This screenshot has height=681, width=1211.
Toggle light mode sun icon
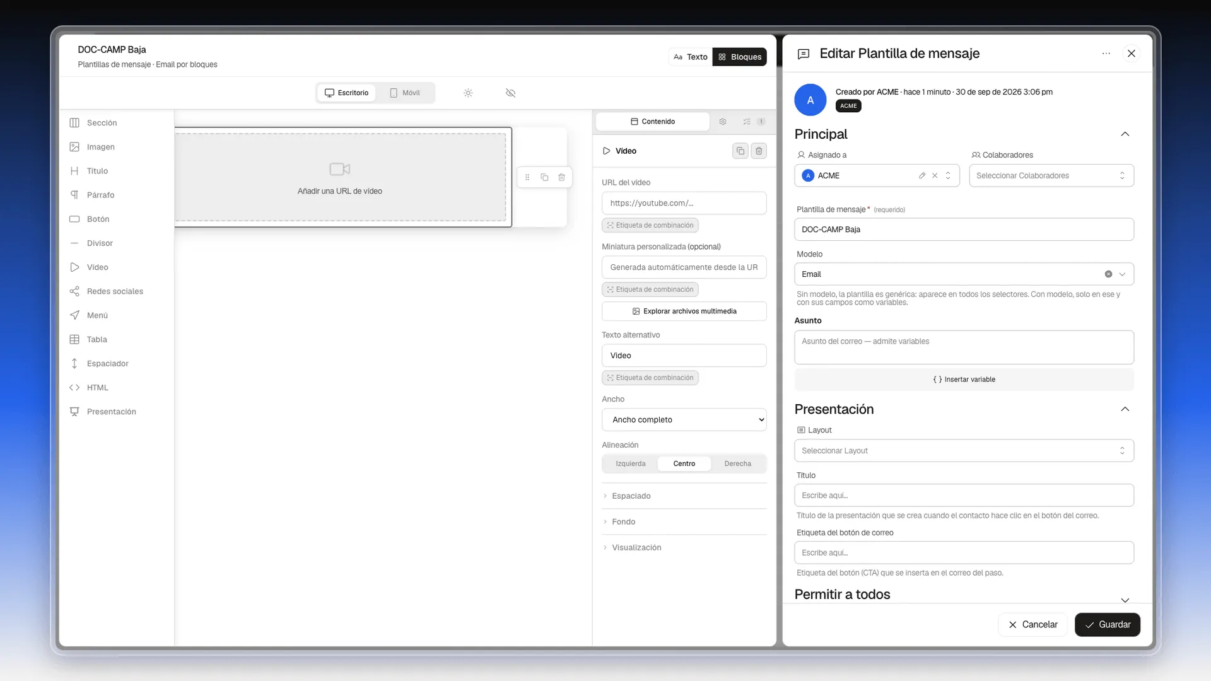tap(468, 93)
